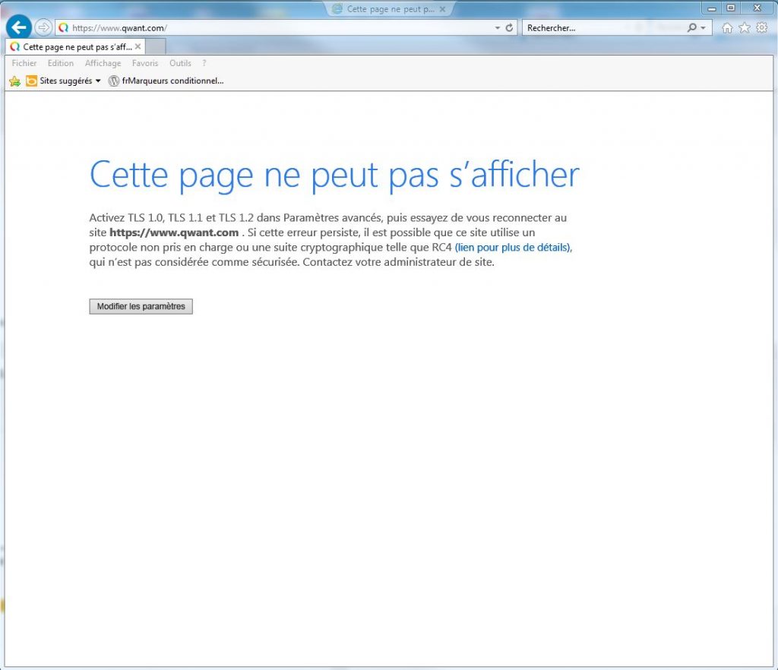Open the Fichier menu
The image size is (778, 670).
pos(24,63)
